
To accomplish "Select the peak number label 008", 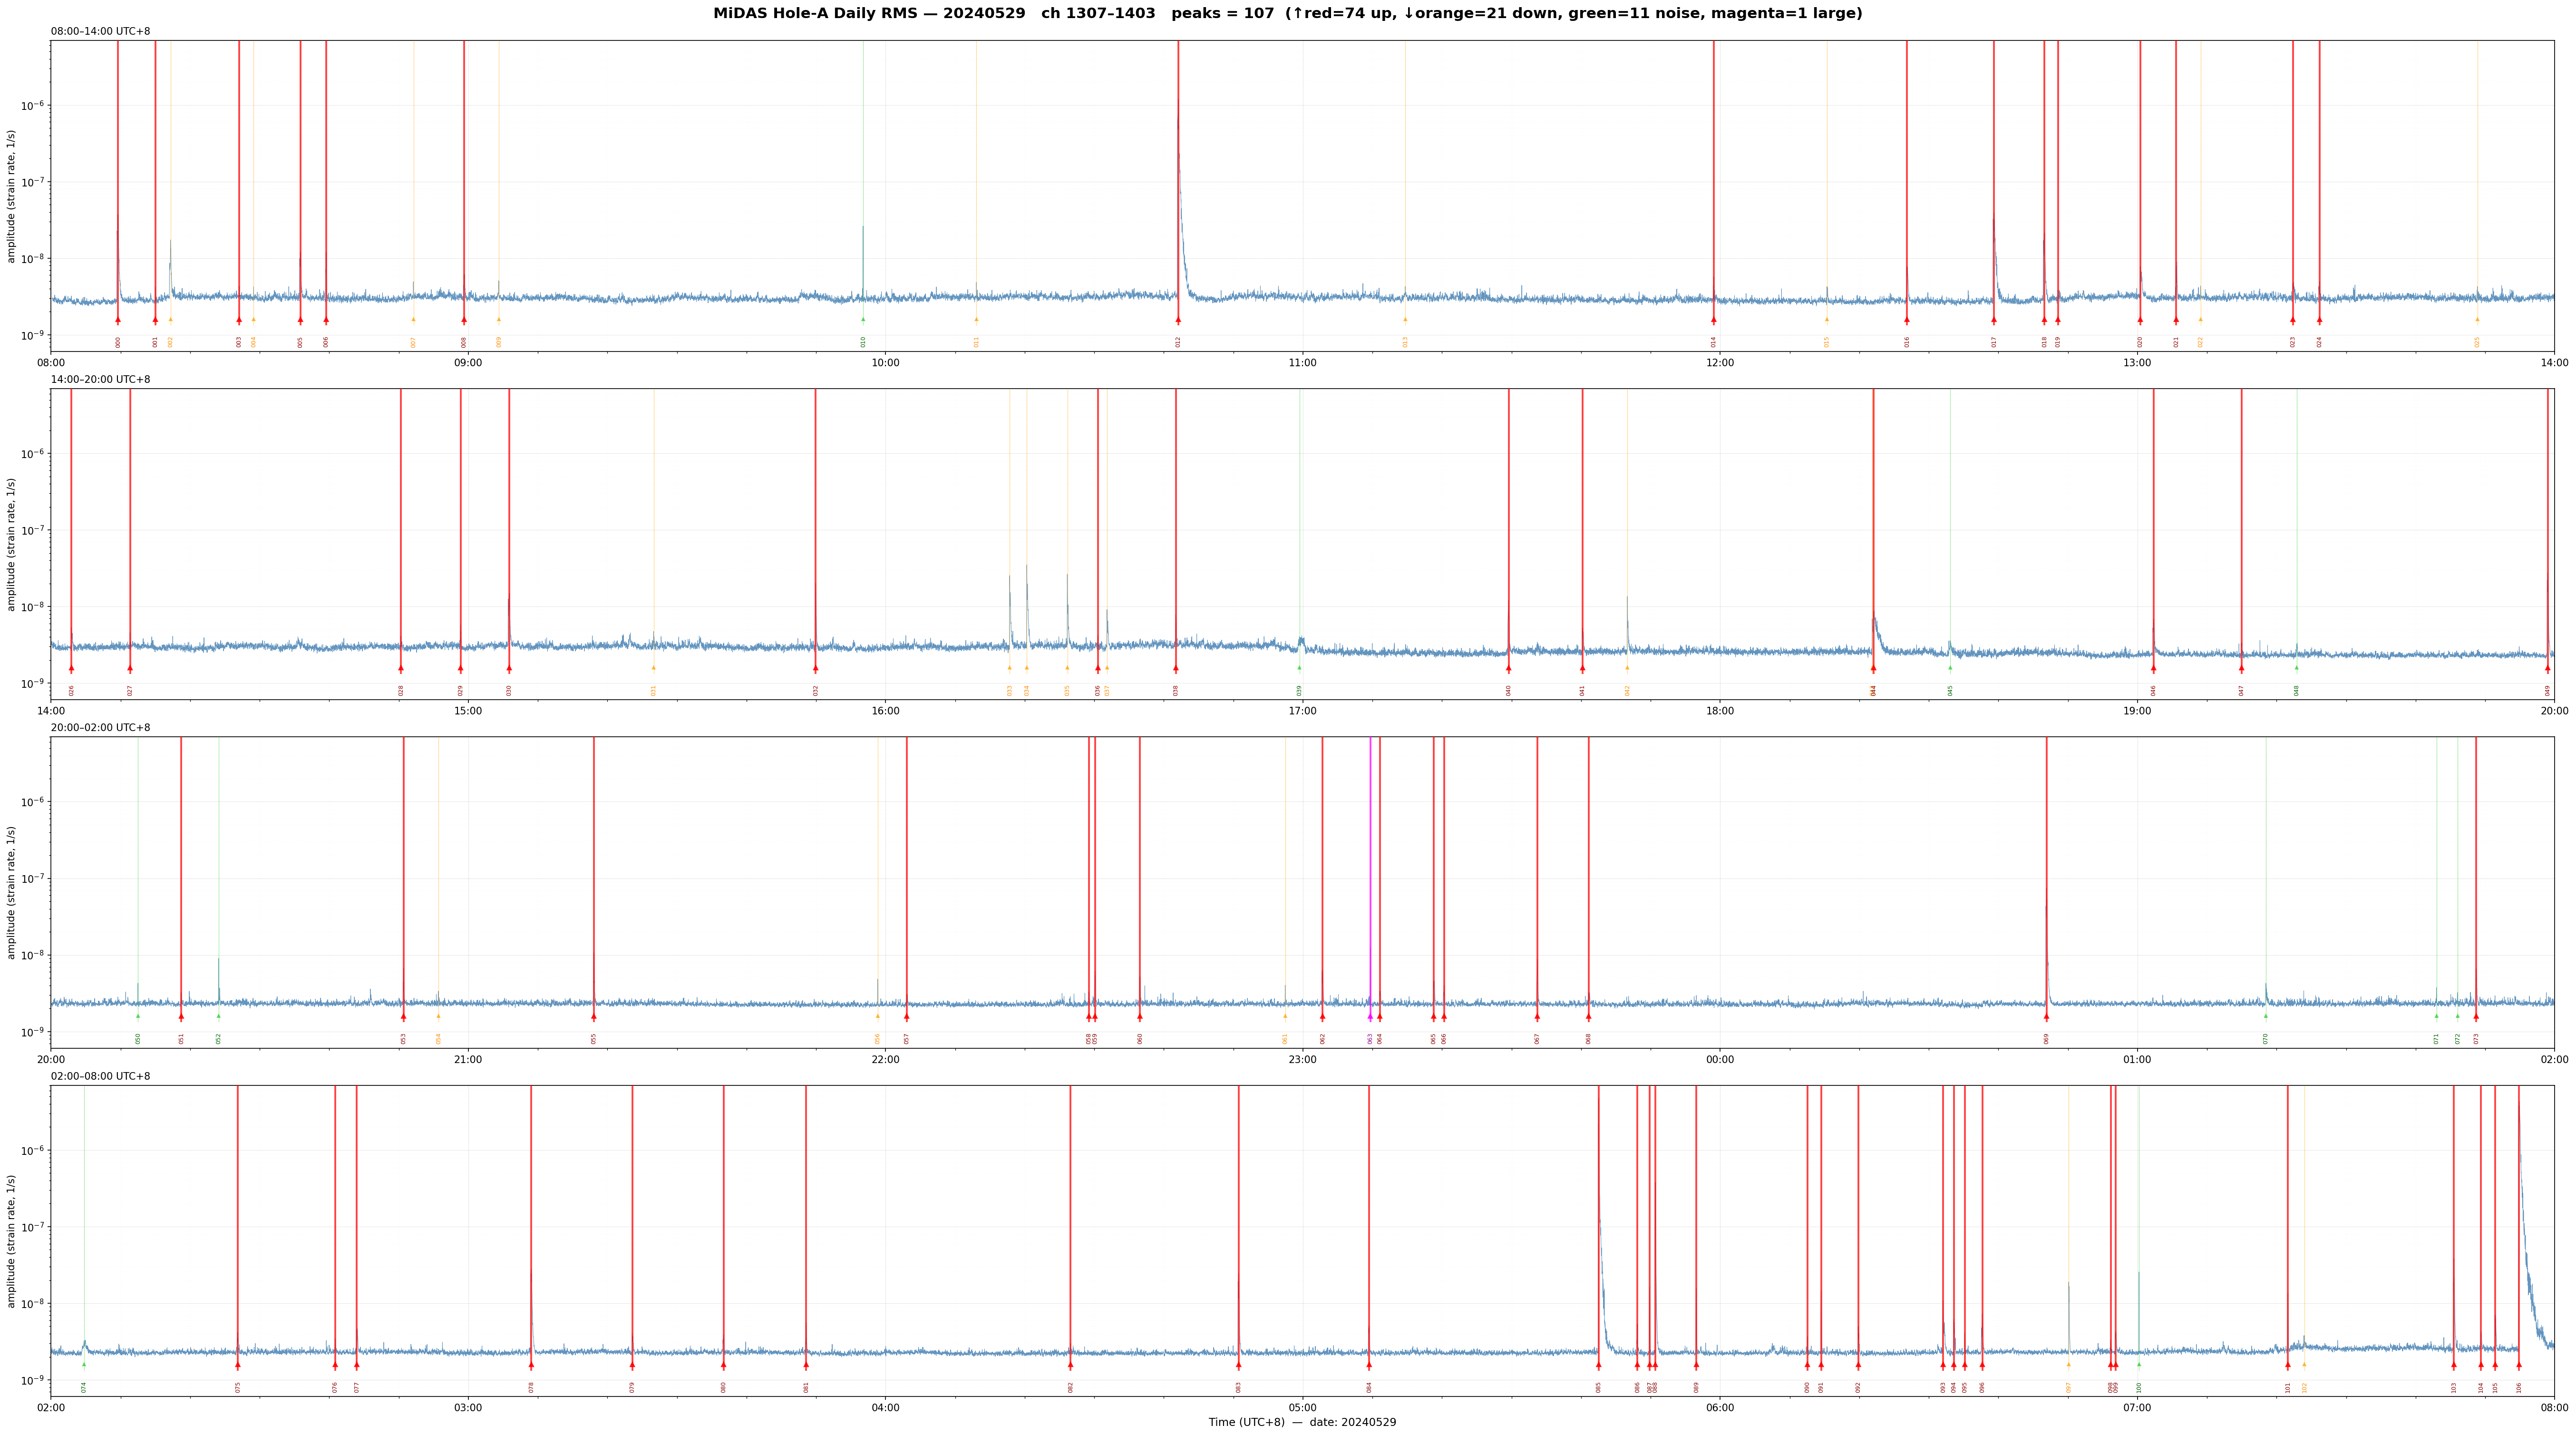I will click(464, 342).
